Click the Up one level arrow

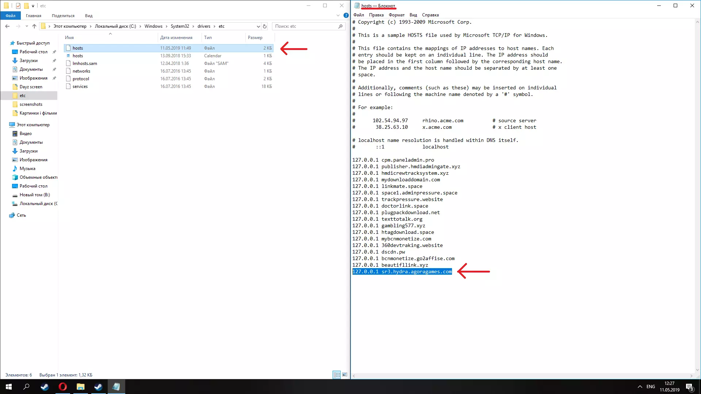coord(34,26)
